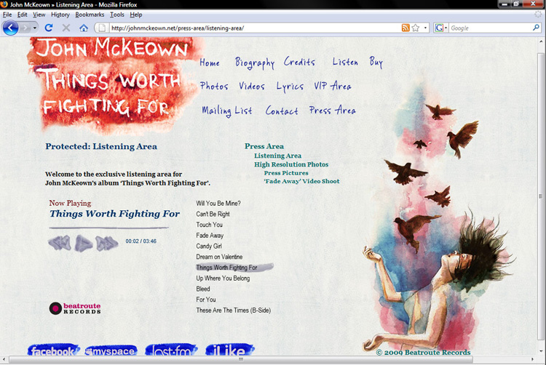Open the facebook social button
546x365 pixels.
(x=53, y=350)
